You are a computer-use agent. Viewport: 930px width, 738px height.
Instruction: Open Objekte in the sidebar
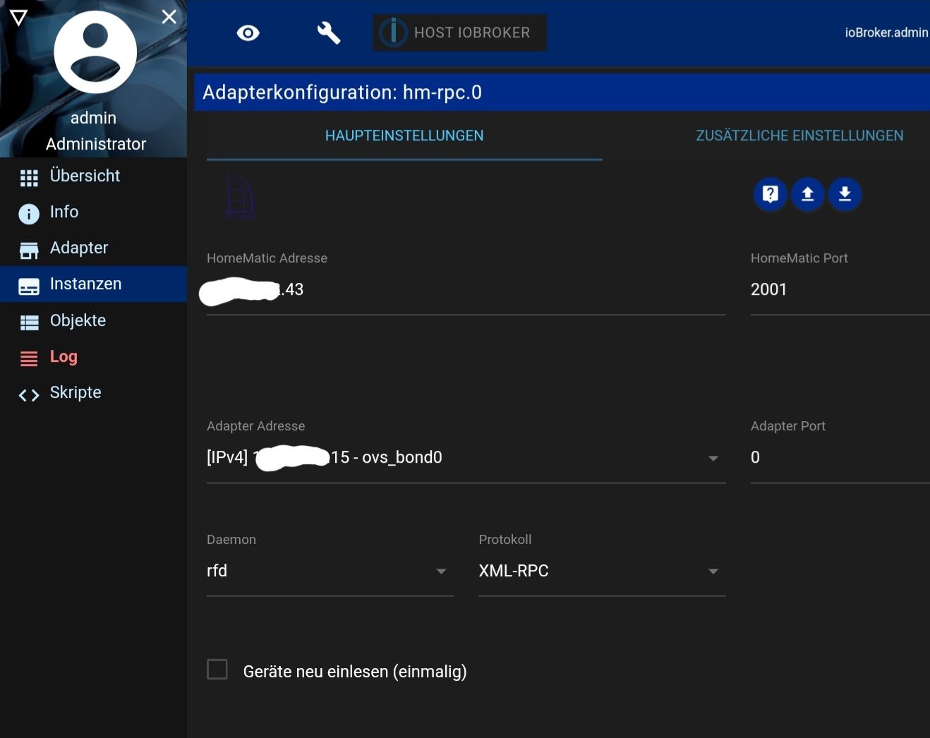93,320
